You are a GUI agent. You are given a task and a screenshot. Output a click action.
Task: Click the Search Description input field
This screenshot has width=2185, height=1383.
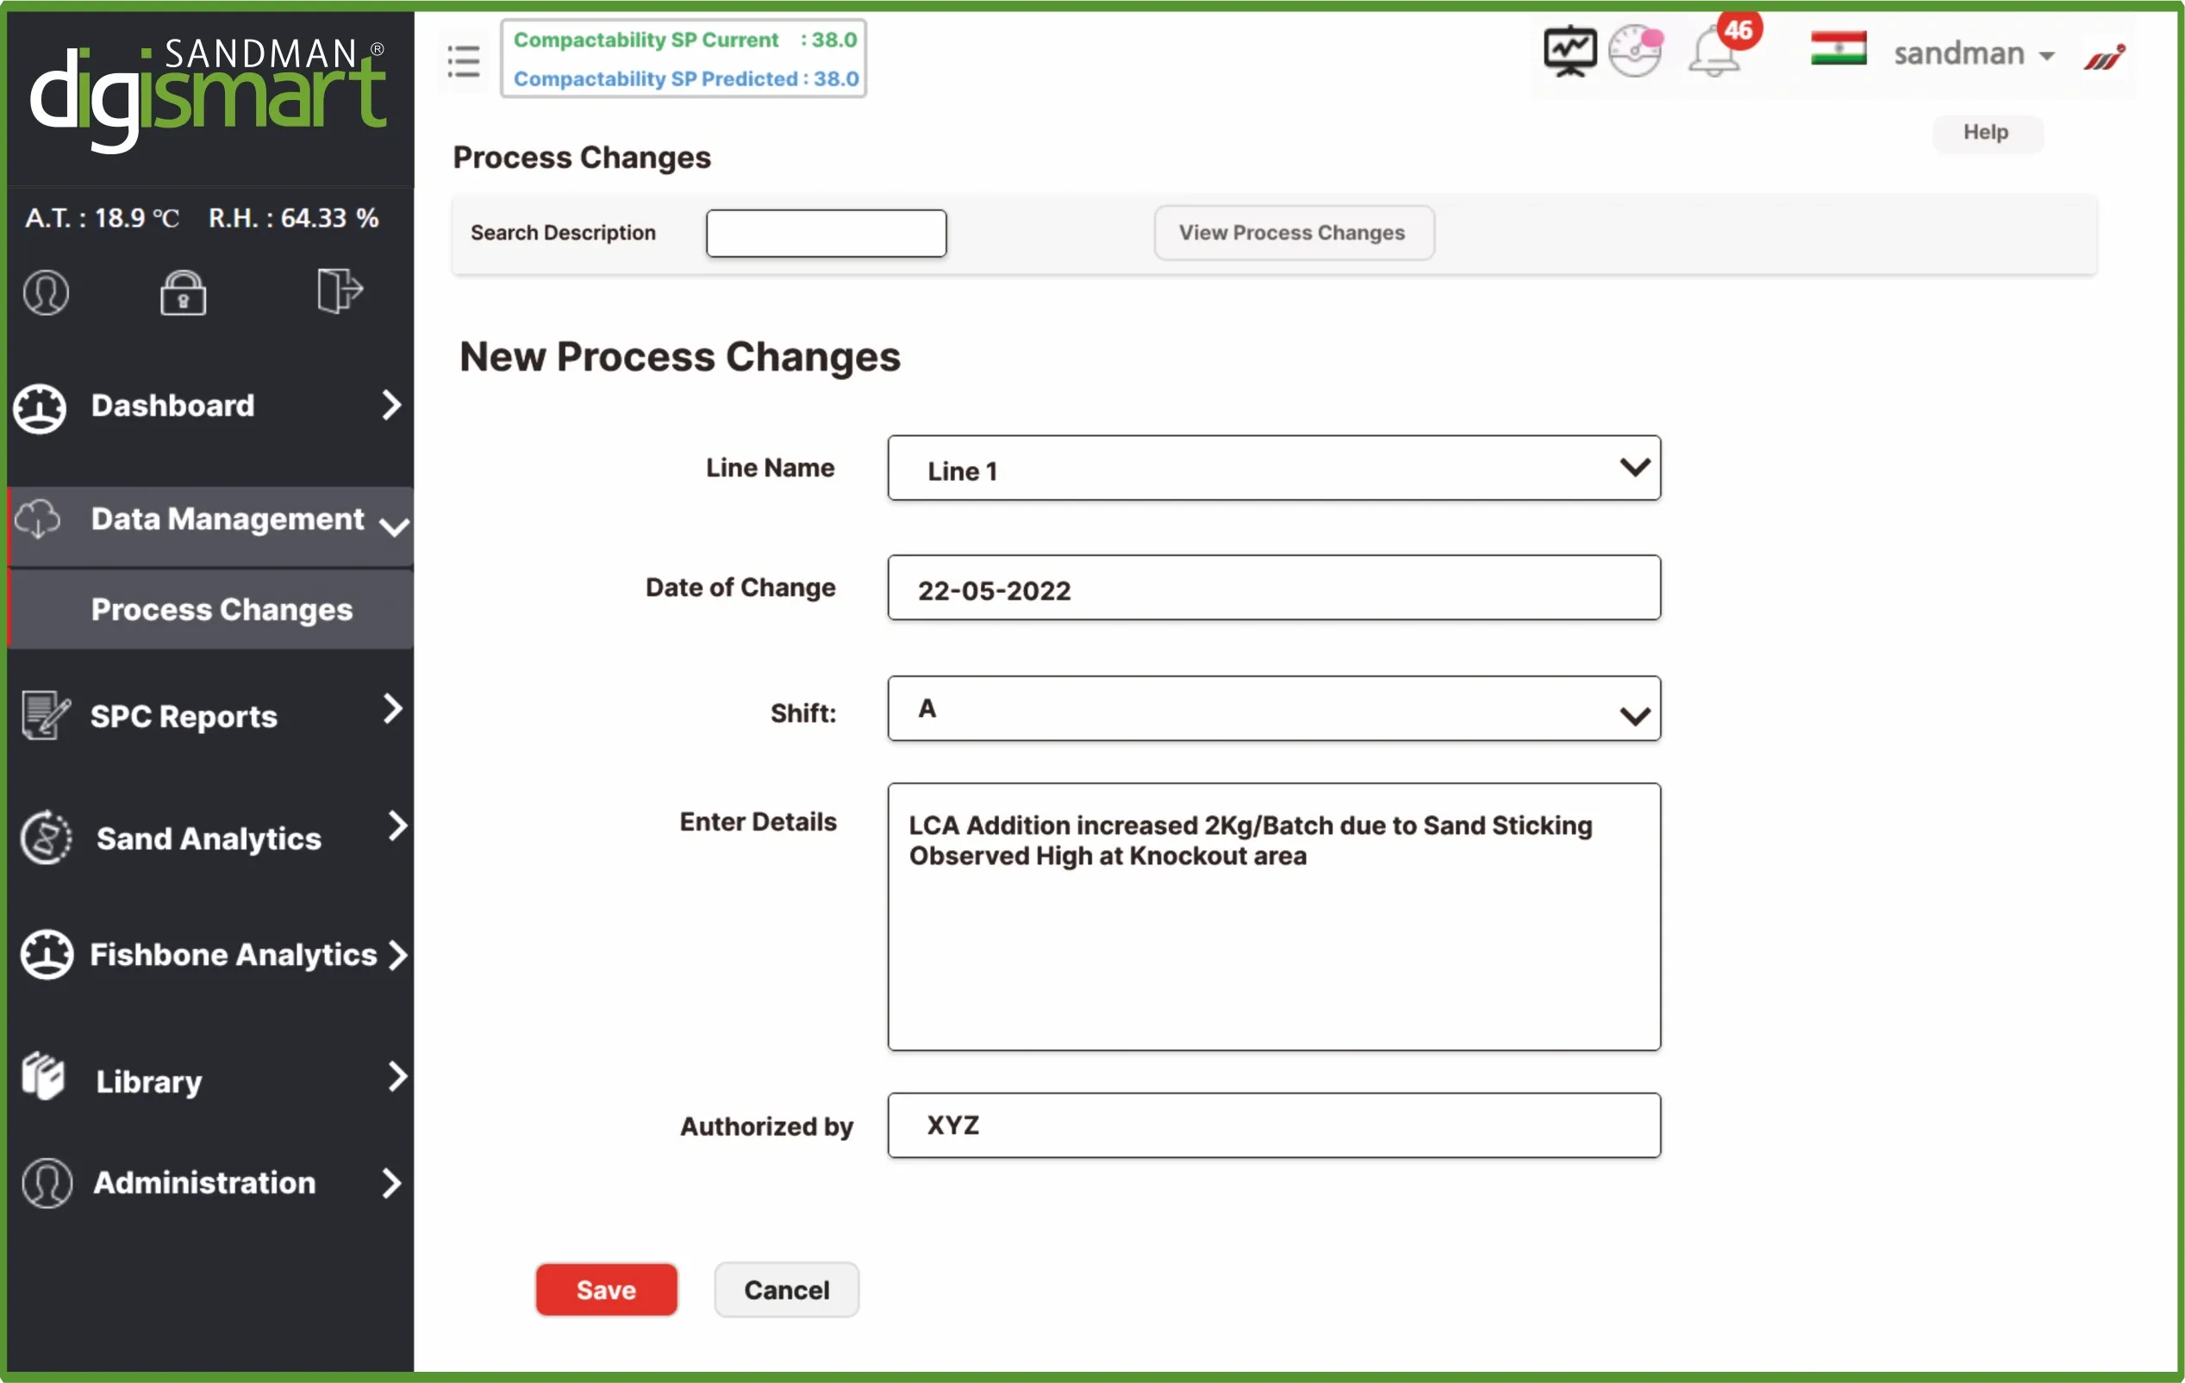(826, 234)
